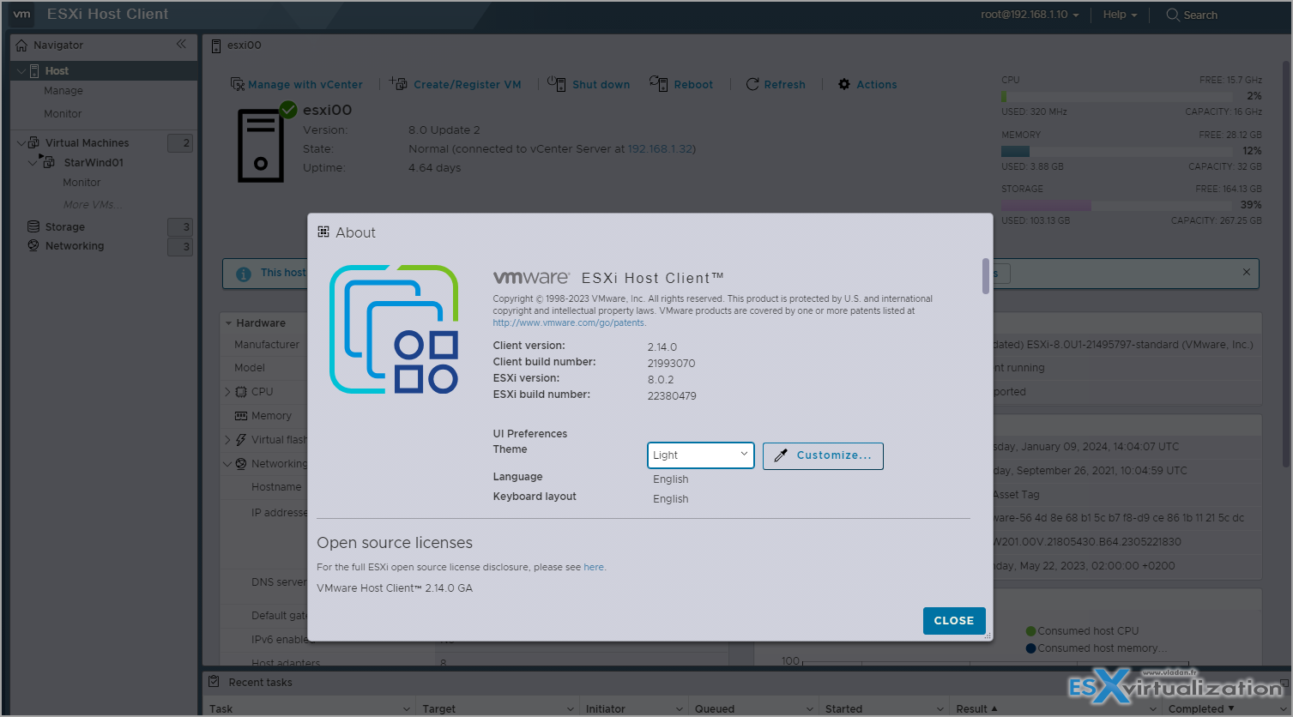Select Monitor under StarWind01
The width and height of the screenshot is (1293, 717).
(82, 183)
